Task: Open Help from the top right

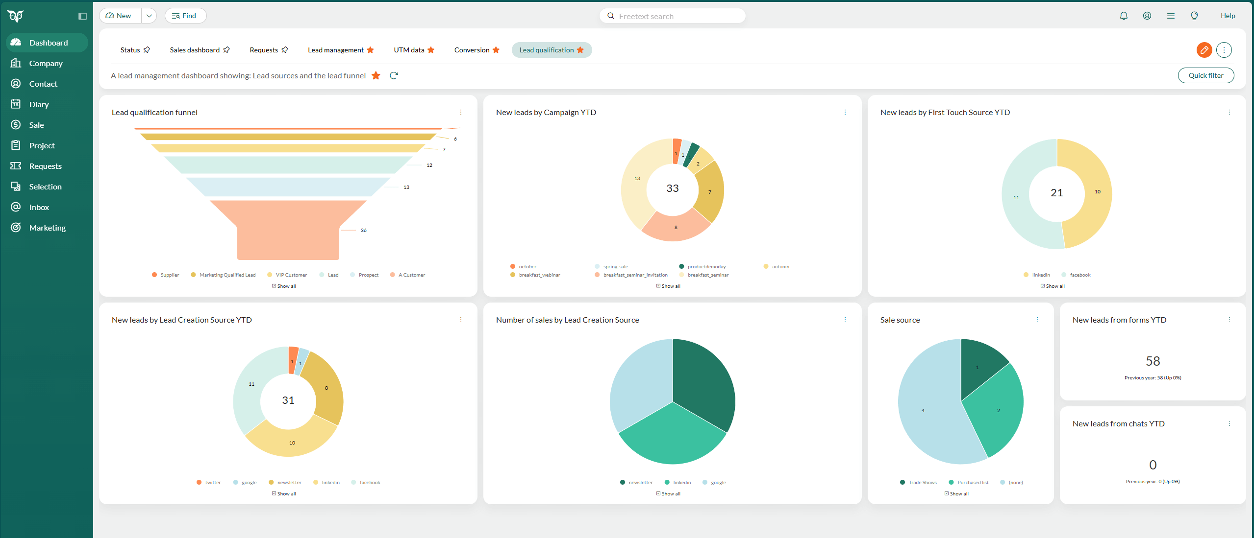Action: [1228, 15]
